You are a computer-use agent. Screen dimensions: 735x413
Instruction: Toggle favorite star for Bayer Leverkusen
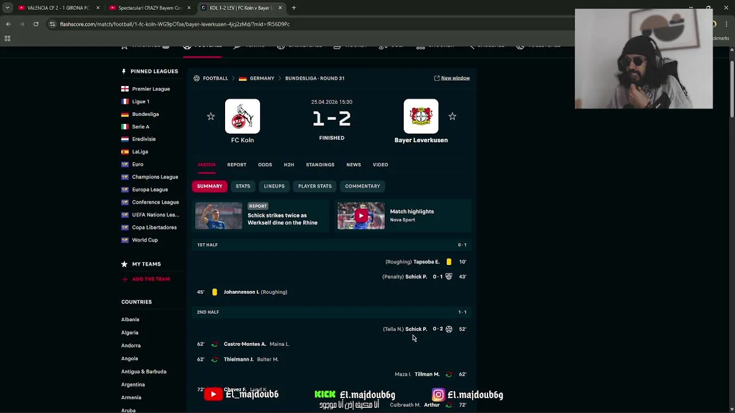pos(452,116)
